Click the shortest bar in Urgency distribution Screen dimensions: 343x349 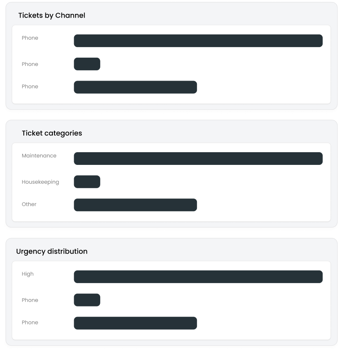87,300
